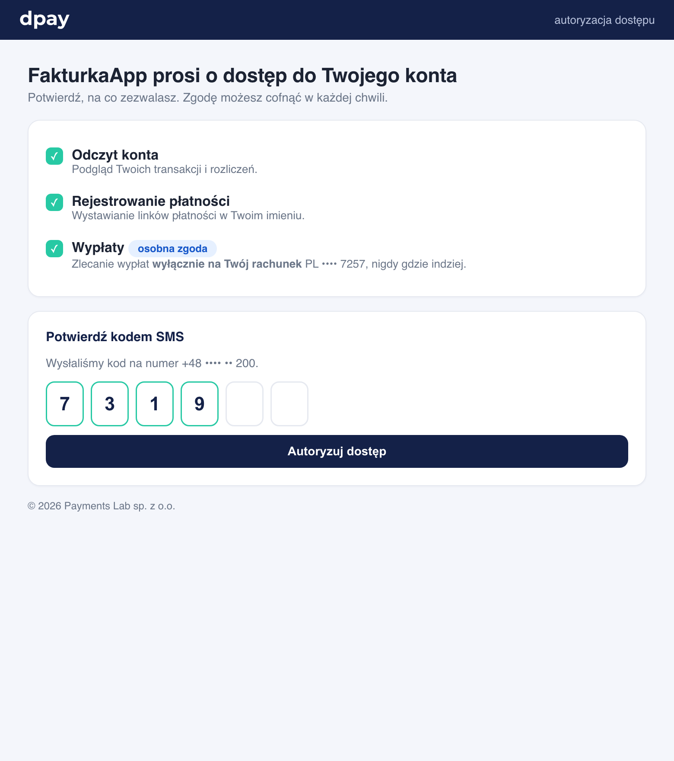Viewport: 674px width, 761px height.
Task: Click the empty fifth SMS code box
Action: point(245,404)
